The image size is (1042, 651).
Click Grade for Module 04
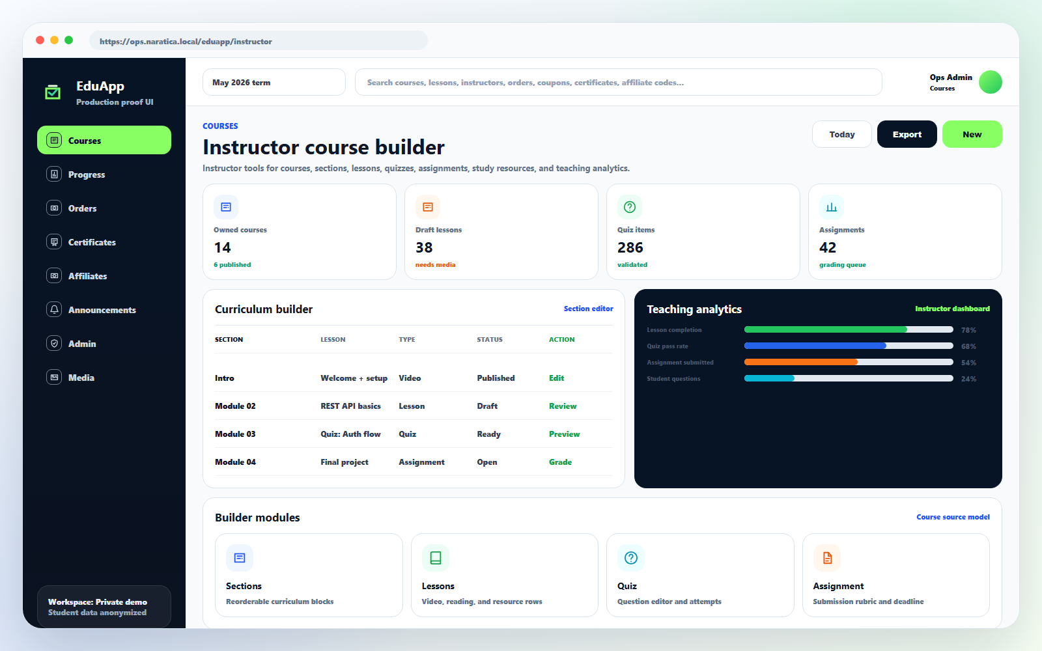tap(561, 462)
